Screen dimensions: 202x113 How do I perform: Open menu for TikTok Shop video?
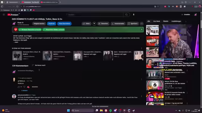[187, 82]
